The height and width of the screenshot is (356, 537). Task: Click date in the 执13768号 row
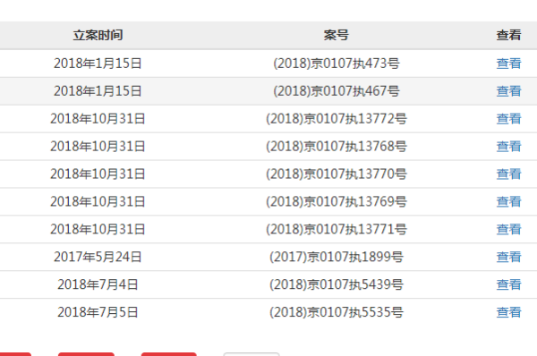[98, 147]
